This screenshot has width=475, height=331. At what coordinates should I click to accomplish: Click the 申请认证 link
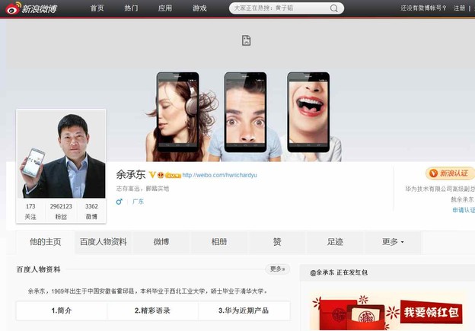(x=463, y=210)
